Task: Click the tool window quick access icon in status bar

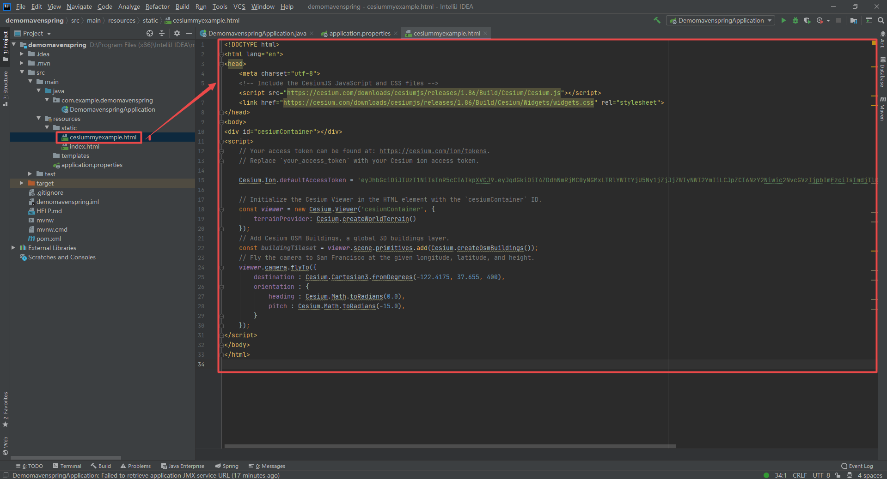Action: pos(6,475)
